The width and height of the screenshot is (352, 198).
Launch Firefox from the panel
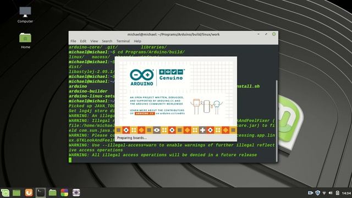pyautogui.click(x=29, y=193)
